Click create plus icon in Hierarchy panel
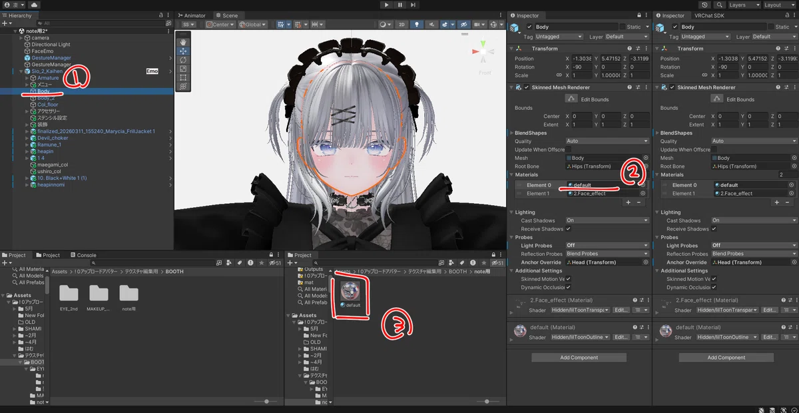Screen dimensions: 799x413 point(5,23)
